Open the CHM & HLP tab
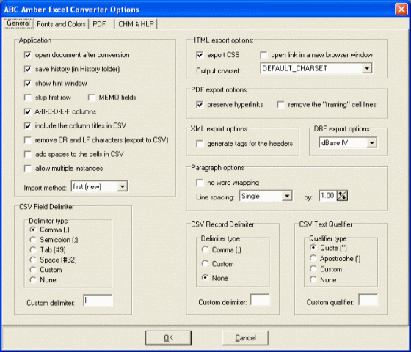This screenshot has height=352, width=411. (x=136, y=24)
